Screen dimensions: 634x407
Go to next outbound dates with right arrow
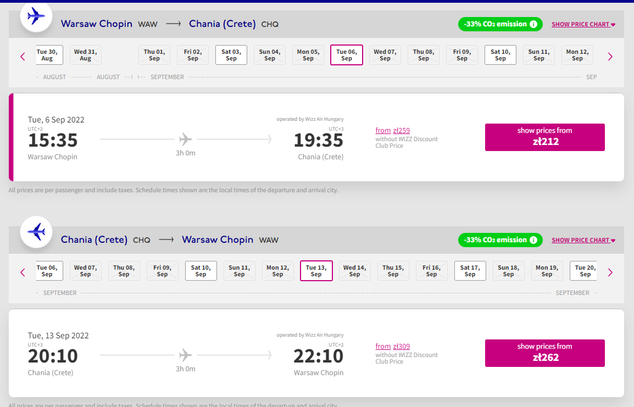coord(610,57)
